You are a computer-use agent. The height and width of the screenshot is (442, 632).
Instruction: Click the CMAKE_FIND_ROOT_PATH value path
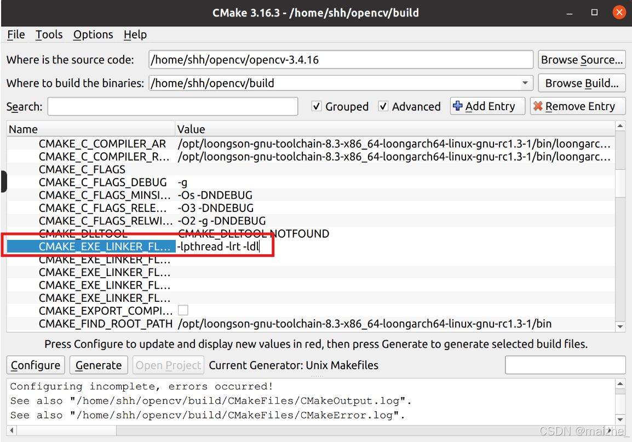point(365,324)
